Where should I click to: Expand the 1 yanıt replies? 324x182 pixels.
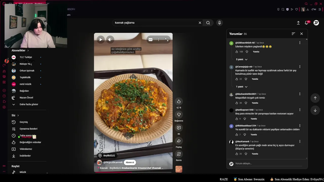[242, 87]
